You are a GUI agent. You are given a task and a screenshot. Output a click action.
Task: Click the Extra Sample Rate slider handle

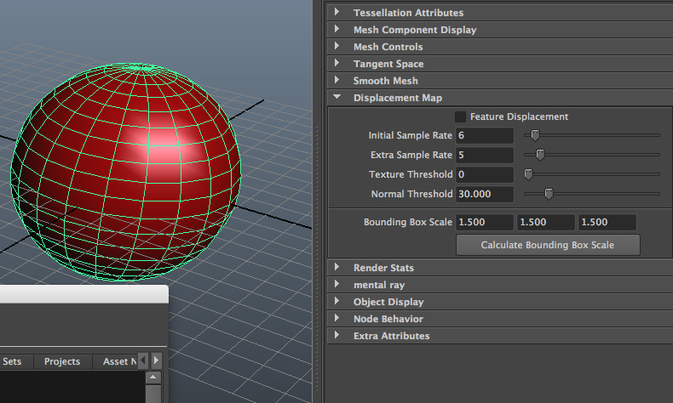(x=540, y=155)
